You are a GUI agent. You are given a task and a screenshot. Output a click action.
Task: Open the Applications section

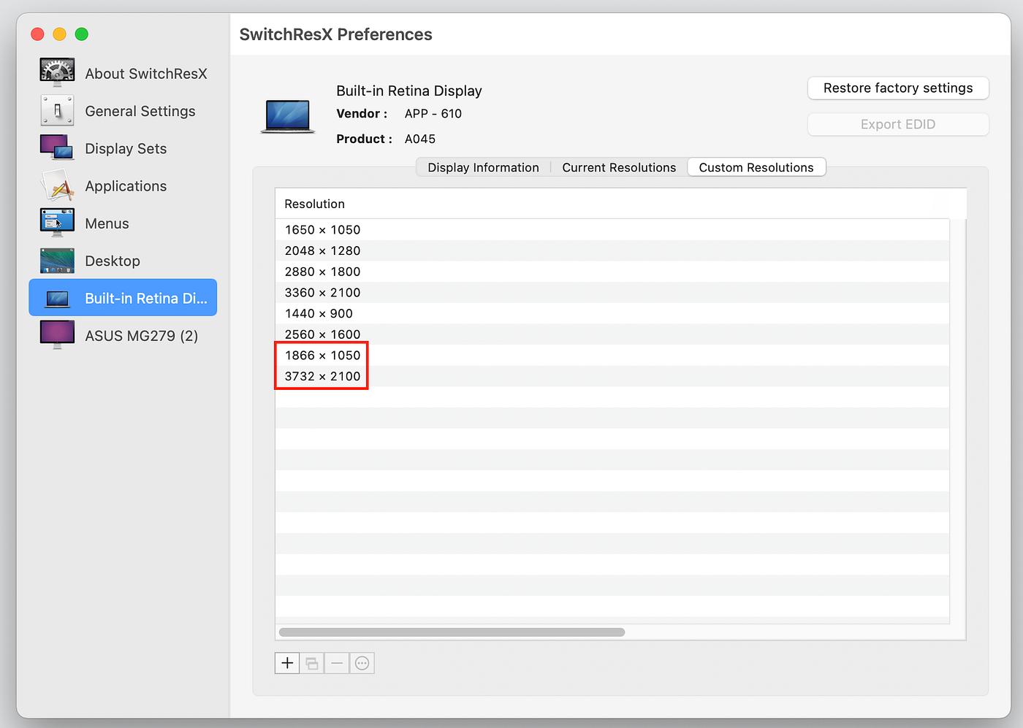click(125, 185)
